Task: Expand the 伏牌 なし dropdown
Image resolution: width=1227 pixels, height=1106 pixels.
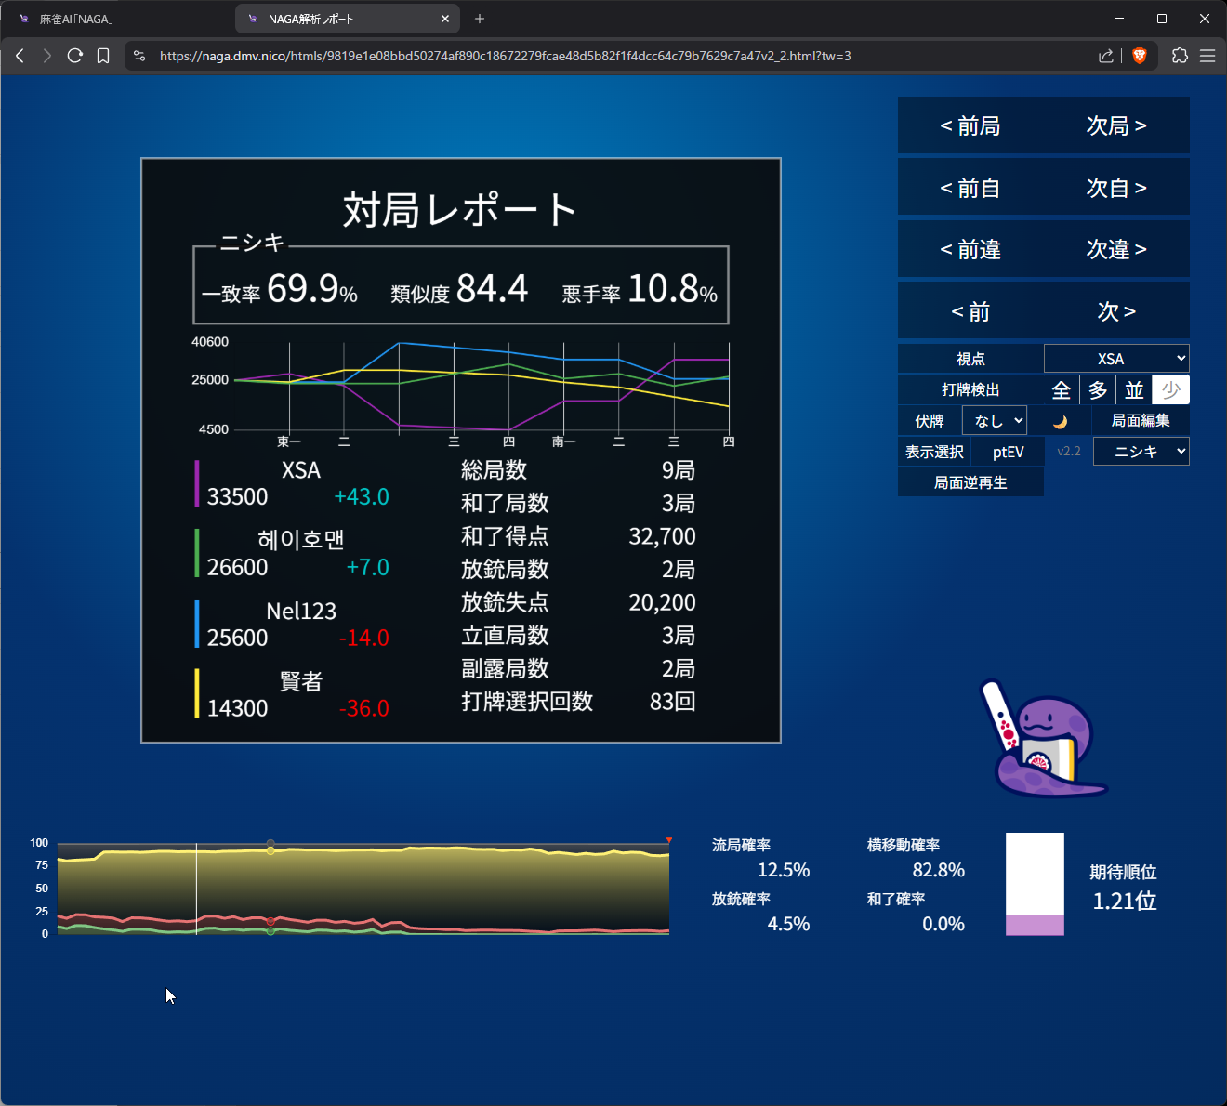Action: point(994,421)
